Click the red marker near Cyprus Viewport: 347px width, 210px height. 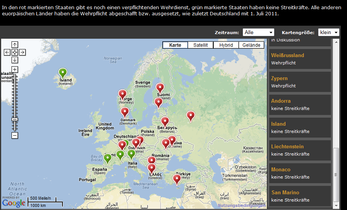pos(177,179)
